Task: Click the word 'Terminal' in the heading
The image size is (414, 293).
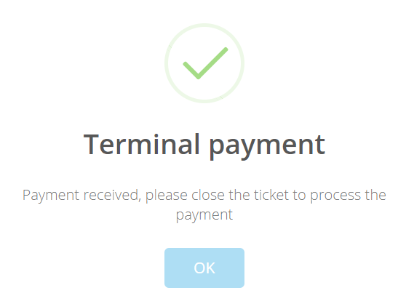Action: click(x=141, y=144)
